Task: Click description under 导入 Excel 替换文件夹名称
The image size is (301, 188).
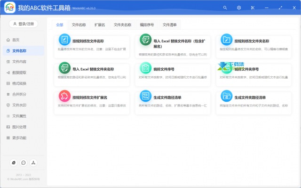Action: coord(92,77)
